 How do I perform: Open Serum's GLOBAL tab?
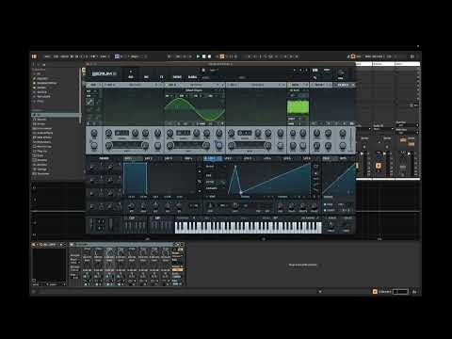[x=192, y=77]
